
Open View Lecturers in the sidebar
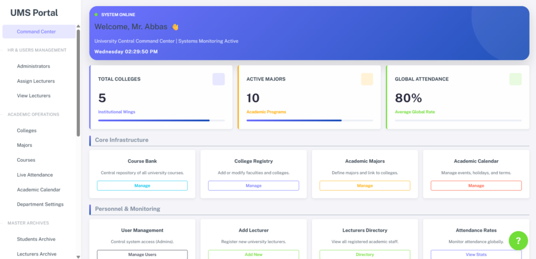tap(33, 96)
